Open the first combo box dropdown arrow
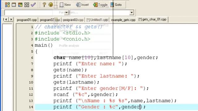Screen dimensions: 198x111 coord(67,12)
